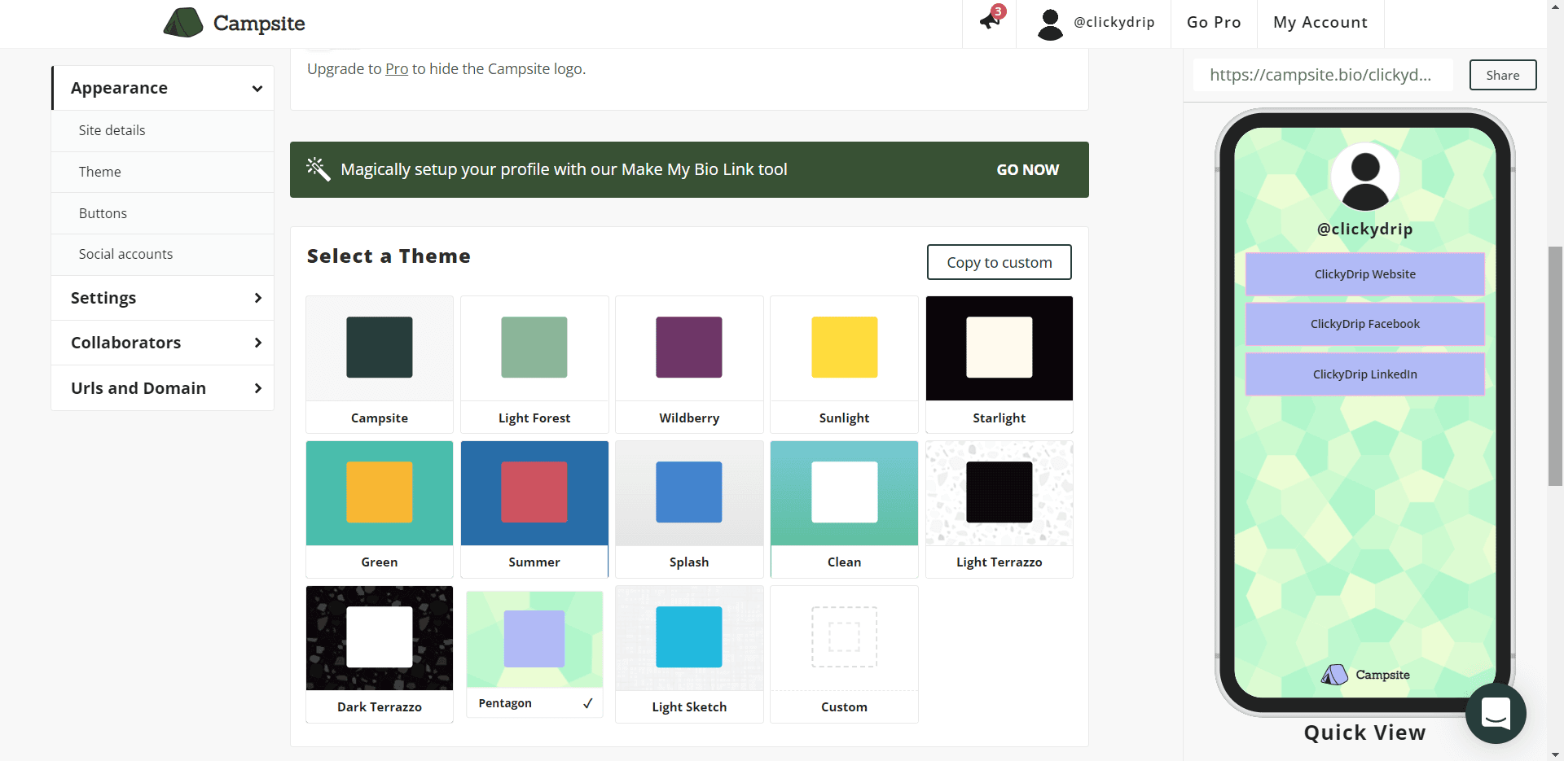Open the chat support bubble icon

(1495, 714)
